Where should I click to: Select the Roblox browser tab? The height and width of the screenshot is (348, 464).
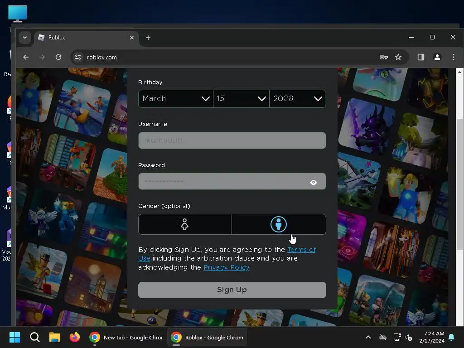coord(87,38)
